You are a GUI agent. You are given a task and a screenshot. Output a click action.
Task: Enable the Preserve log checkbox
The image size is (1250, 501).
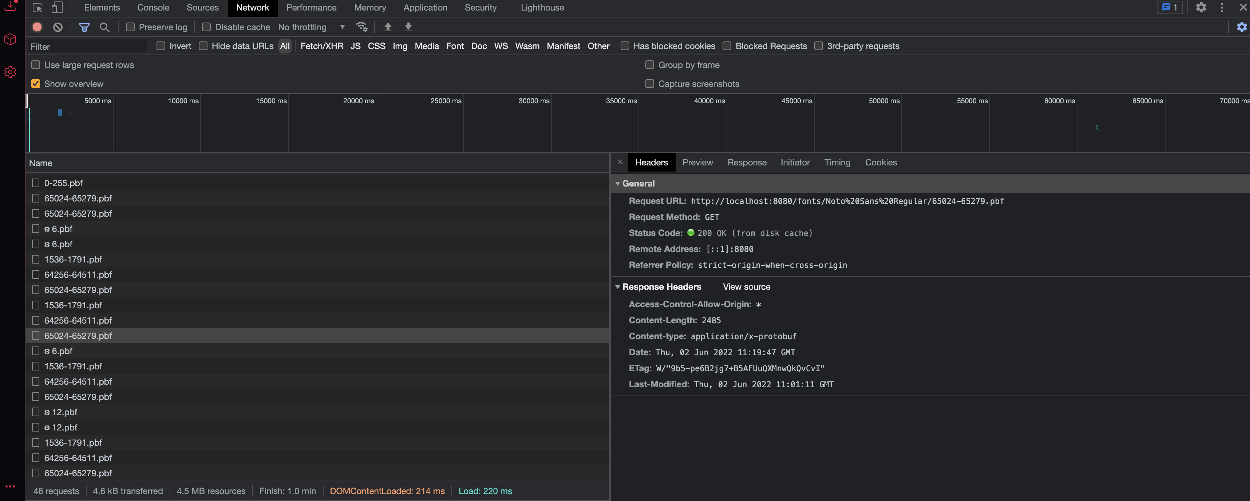tap(130, 27)
